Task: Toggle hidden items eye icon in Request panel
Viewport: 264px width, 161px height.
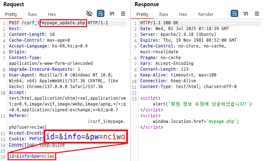Action: (89, 13)
